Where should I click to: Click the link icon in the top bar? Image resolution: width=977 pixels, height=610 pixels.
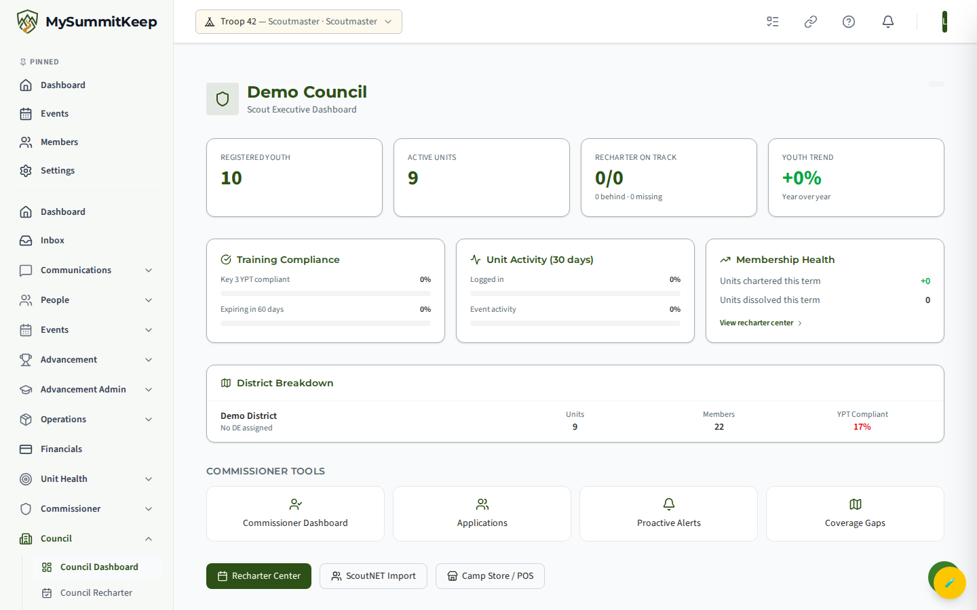(811, 22)
